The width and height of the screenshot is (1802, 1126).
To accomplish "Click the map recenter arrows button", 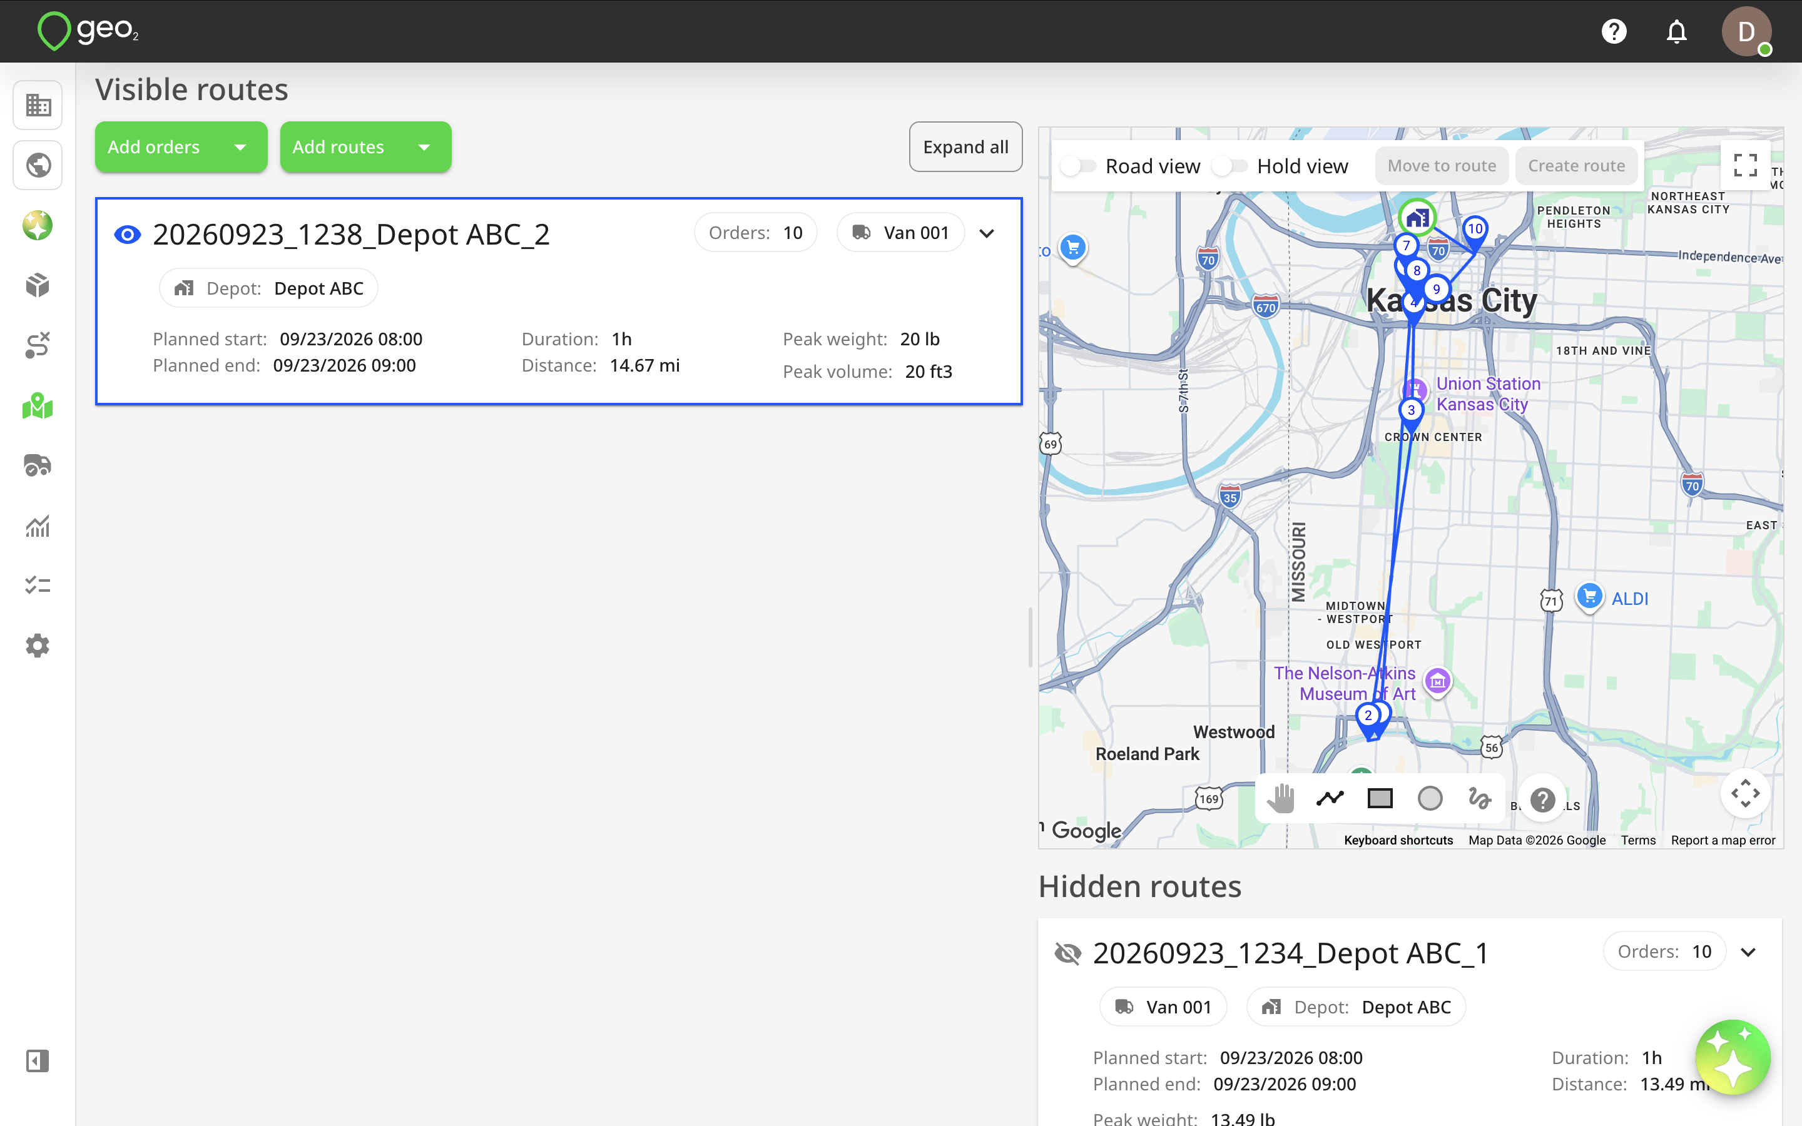I will [1744, 794].
